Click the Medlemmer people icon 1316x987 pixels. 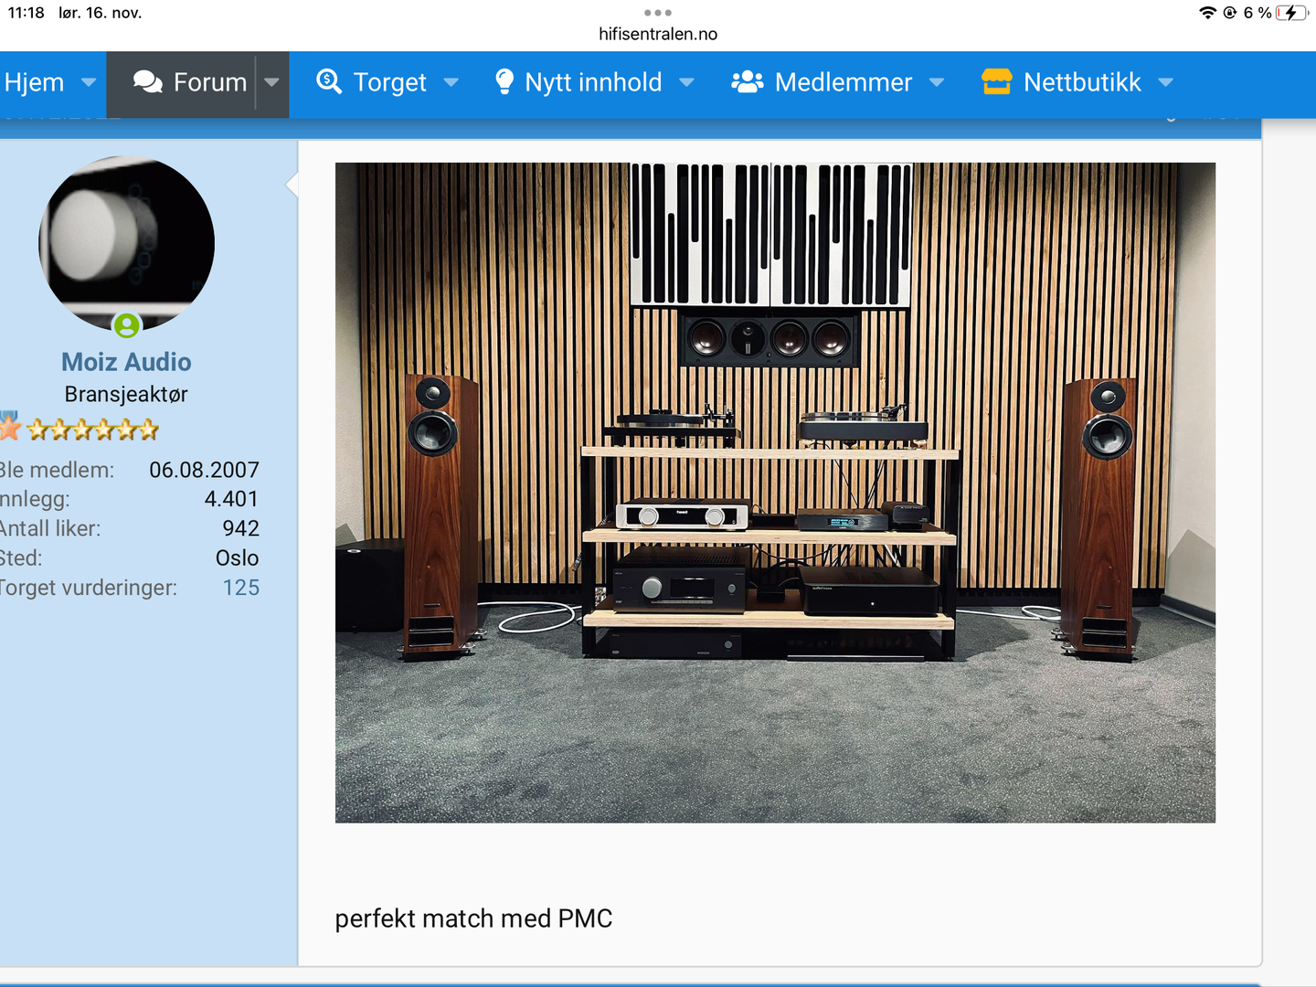[748, 82]
